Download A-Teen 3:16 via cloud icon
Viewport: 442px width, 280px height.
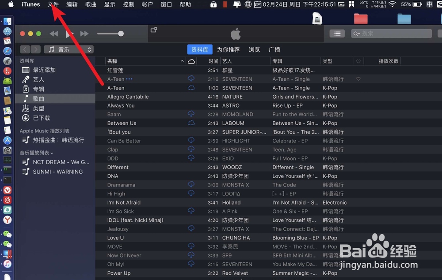click(191, 79)
